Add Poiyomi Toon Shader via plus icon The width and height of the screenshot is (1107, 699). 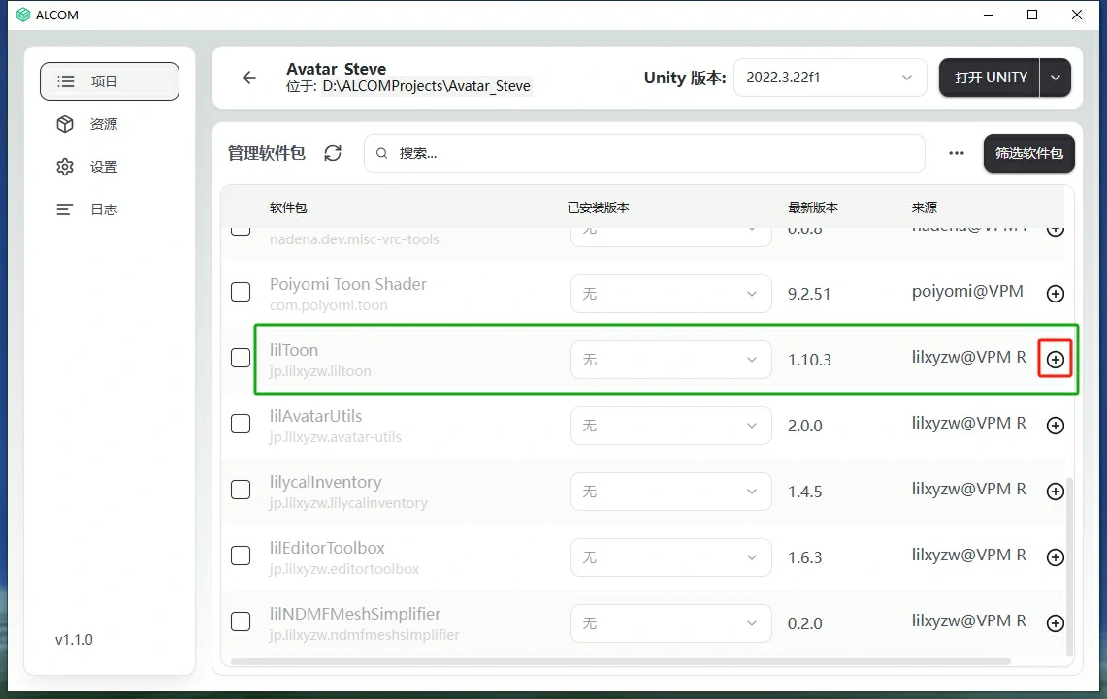(x=1055, y=294)
